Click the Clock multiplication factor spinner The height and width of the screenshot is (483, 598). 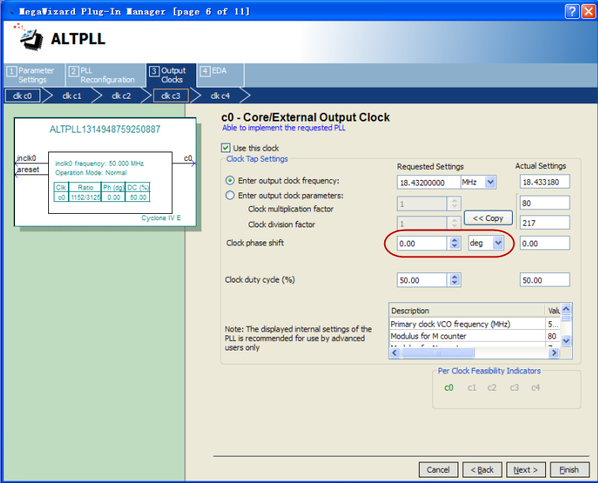[454, 204]
